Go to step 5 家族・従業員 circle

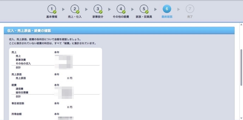coord(144,9)
